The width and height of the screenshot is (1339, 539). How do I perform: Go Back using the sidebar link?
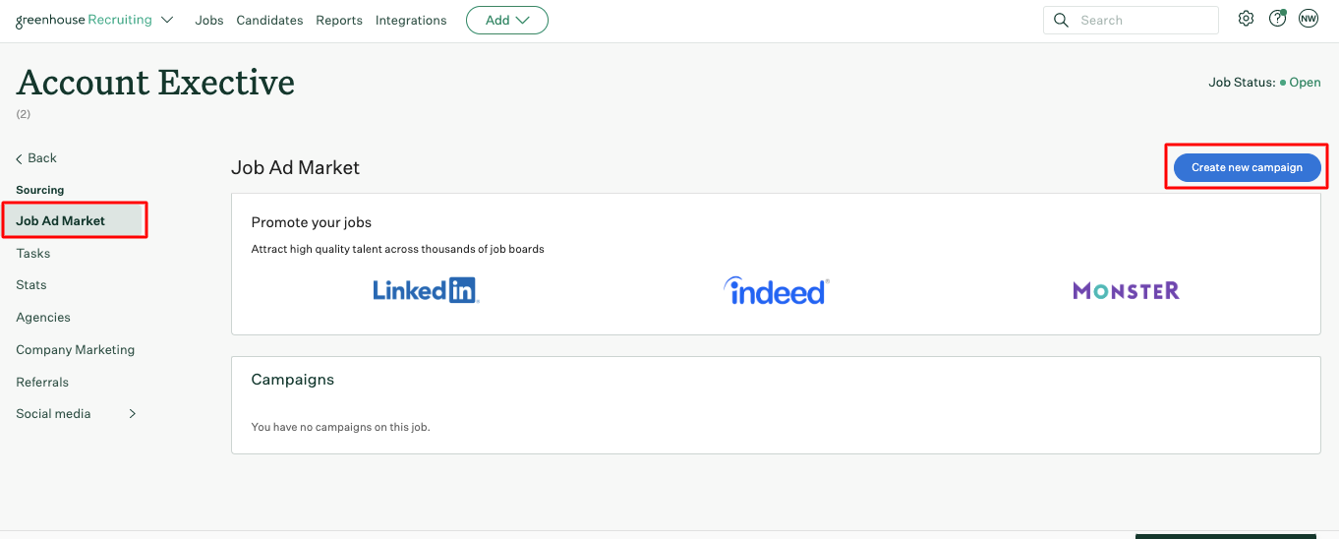point(36,158)
